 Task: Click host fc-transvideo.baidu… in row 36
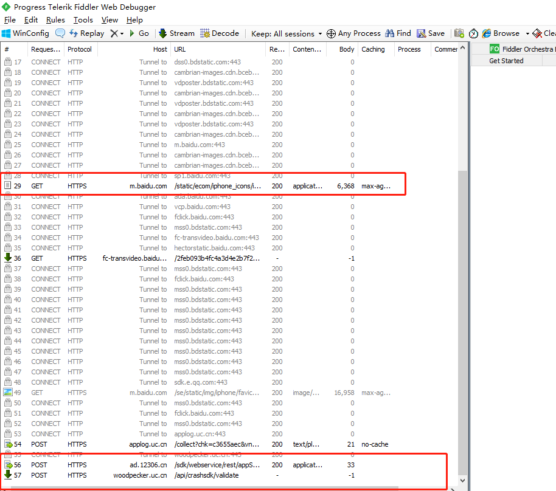(x=134, y=258)
